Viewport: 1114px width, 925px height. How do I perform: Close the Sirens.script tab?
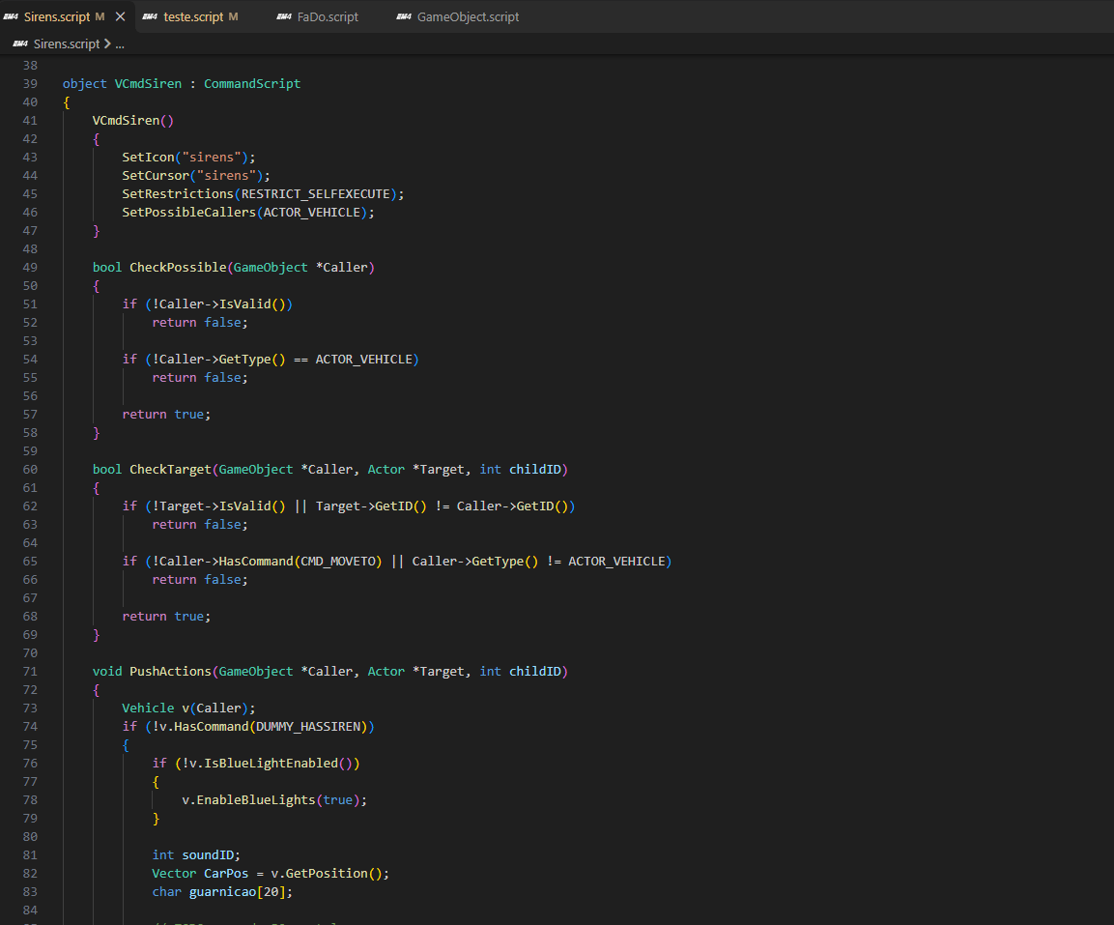pos(121,16)
